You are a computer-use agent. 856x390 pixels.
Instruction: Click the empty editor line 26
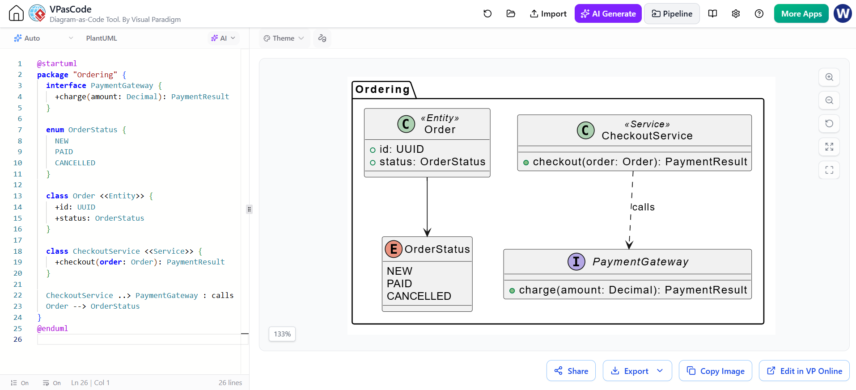pyautogui.click(x=142, y=340)
